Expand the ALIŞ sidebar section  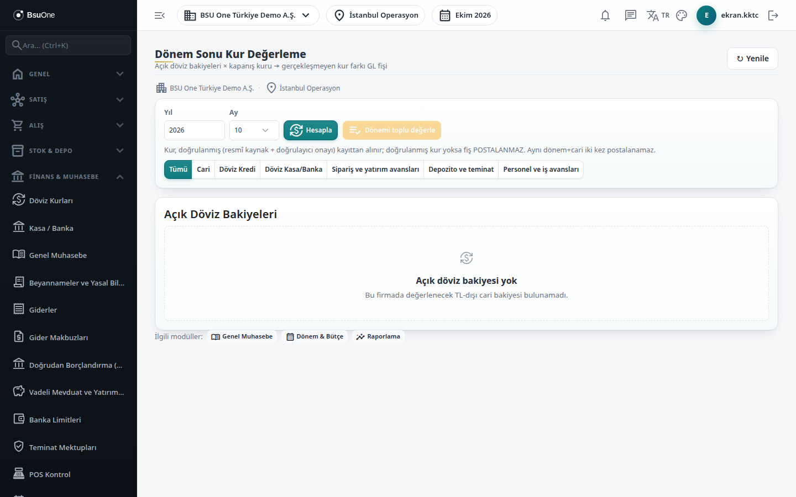69,125
